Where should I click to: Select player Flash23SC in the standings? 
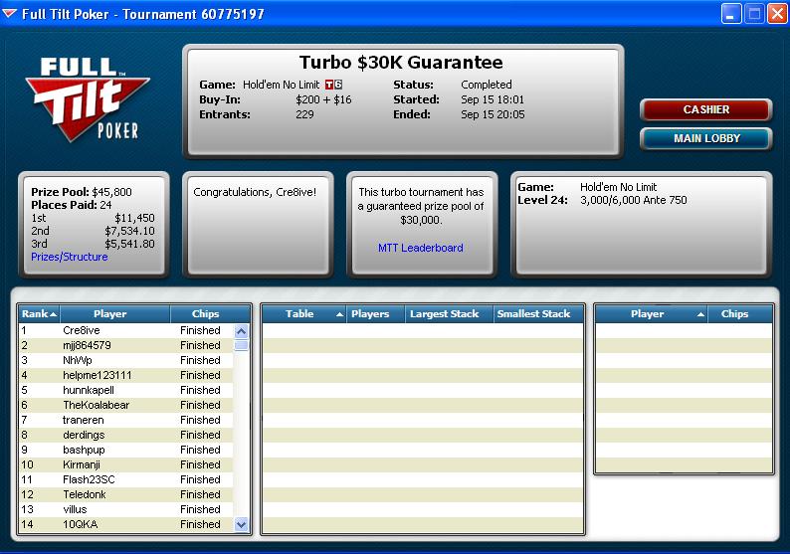coord(126,479)
